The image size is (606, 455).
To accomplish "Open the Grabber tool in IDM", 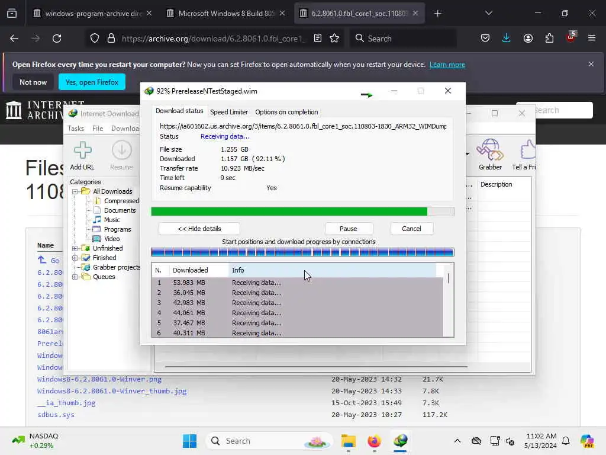I will click(490, 150).
